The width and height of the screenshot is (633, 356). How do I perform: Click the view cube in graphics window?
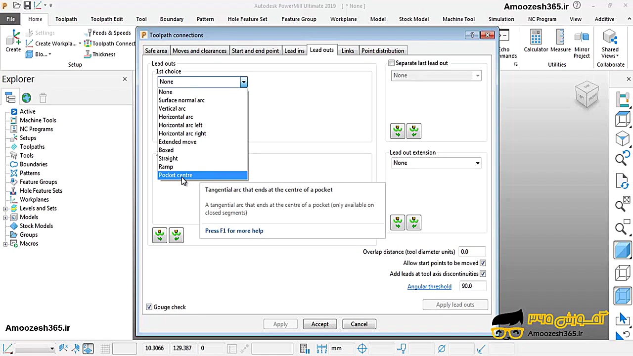click(x=587, y=94)
